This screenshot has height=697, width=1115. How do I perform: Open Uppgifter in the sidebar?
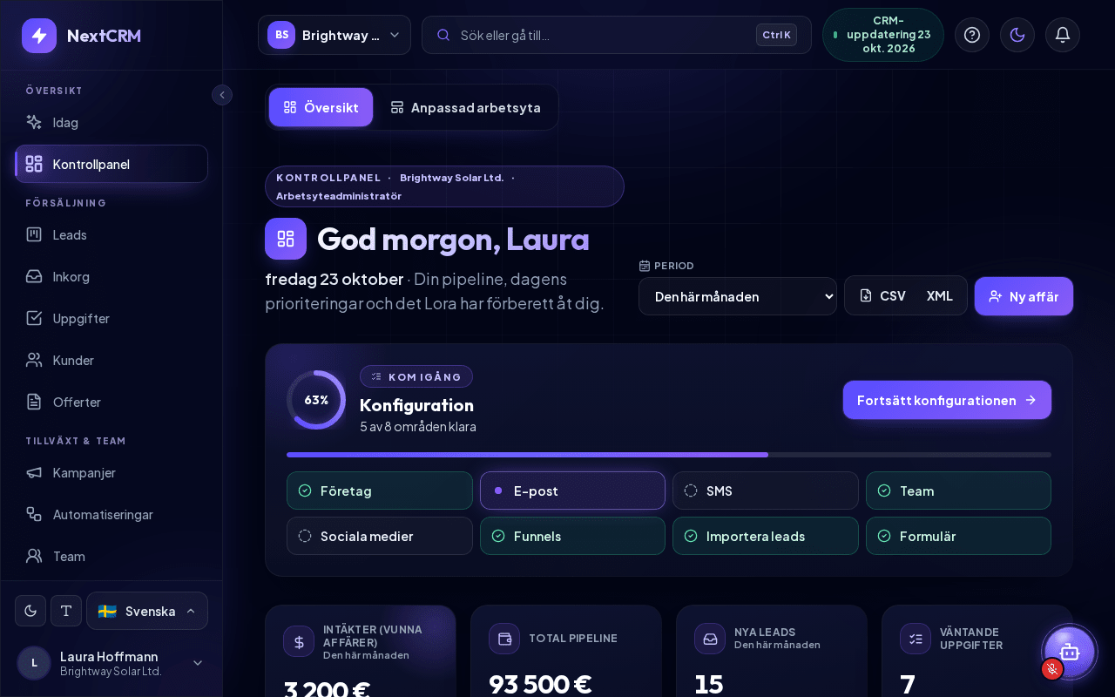click(x=111, y=318)
